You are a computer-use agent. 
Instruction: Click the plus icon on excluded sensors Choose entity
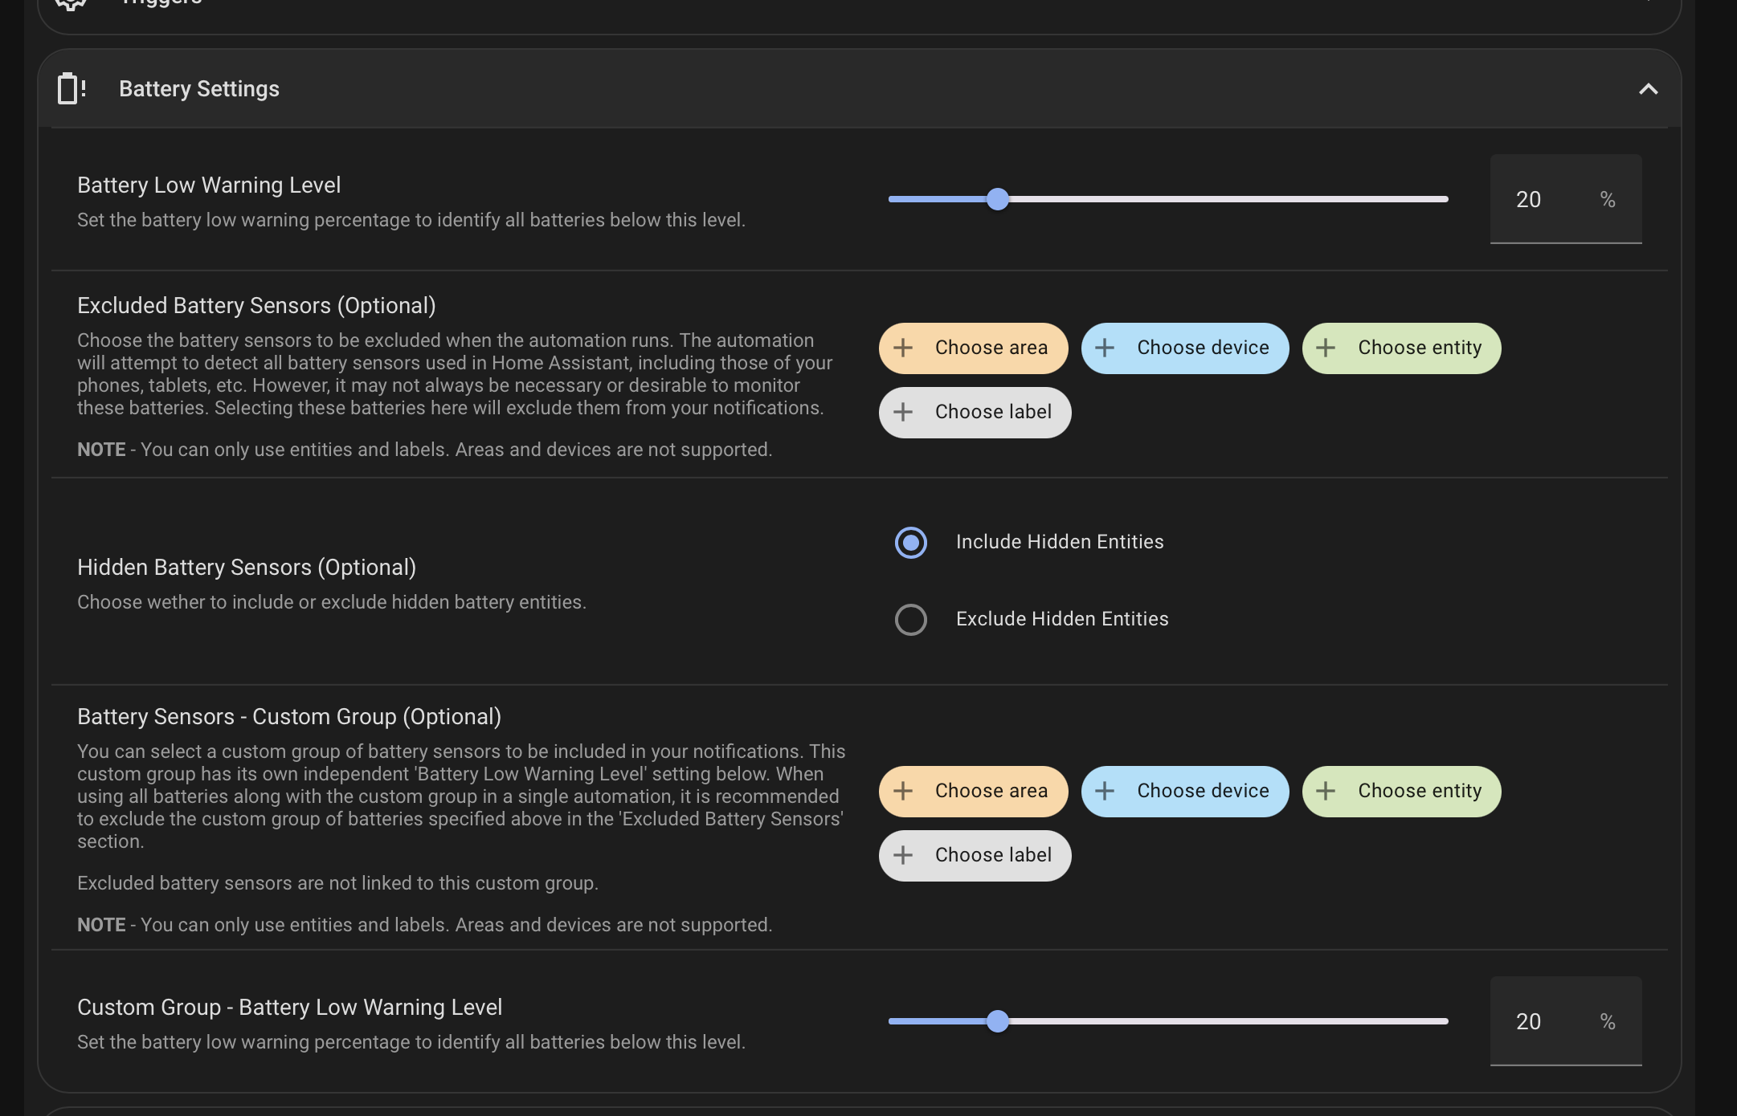tap(1326, 348)
